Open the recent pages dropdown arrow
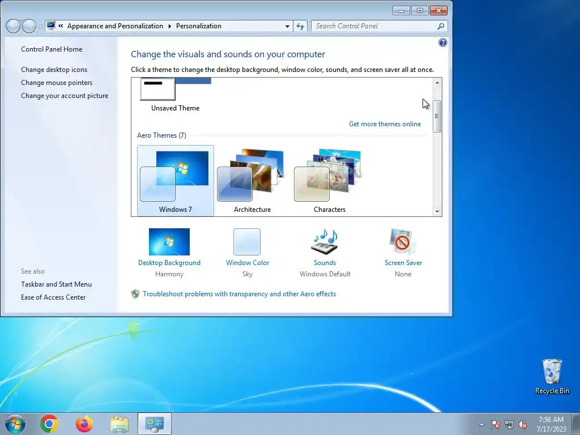 pos(40,26)
